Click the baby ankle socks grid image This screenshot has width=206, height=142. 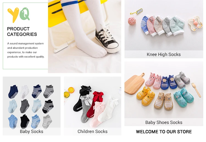[x=32, y=102]
